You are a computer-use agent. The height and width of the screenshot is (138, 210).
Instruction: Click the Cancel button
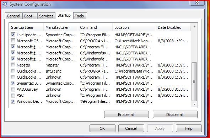(x=131, y=128)
